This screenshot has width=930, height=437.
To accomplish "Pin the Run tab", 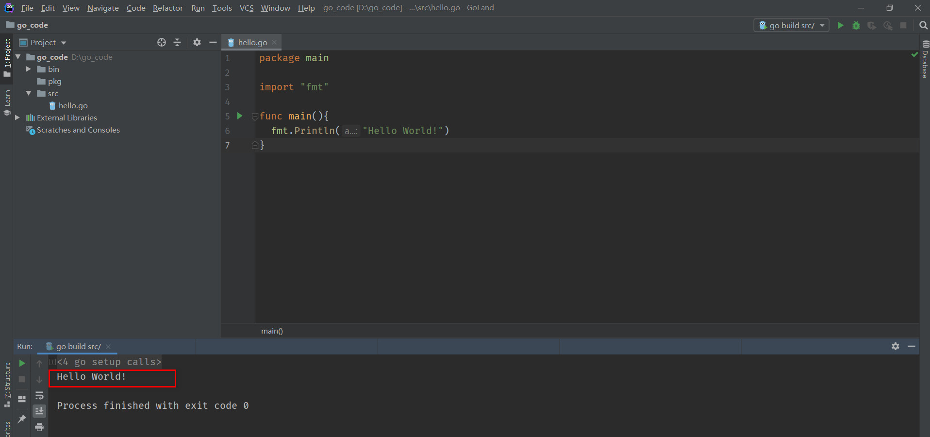I will pos(22,419).
